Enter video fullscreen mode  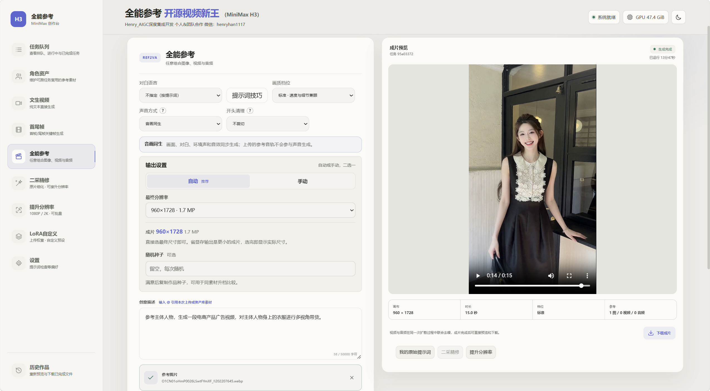point(569,276)
